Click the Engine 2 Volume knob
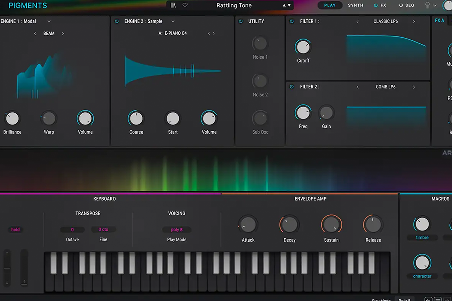 209,119
